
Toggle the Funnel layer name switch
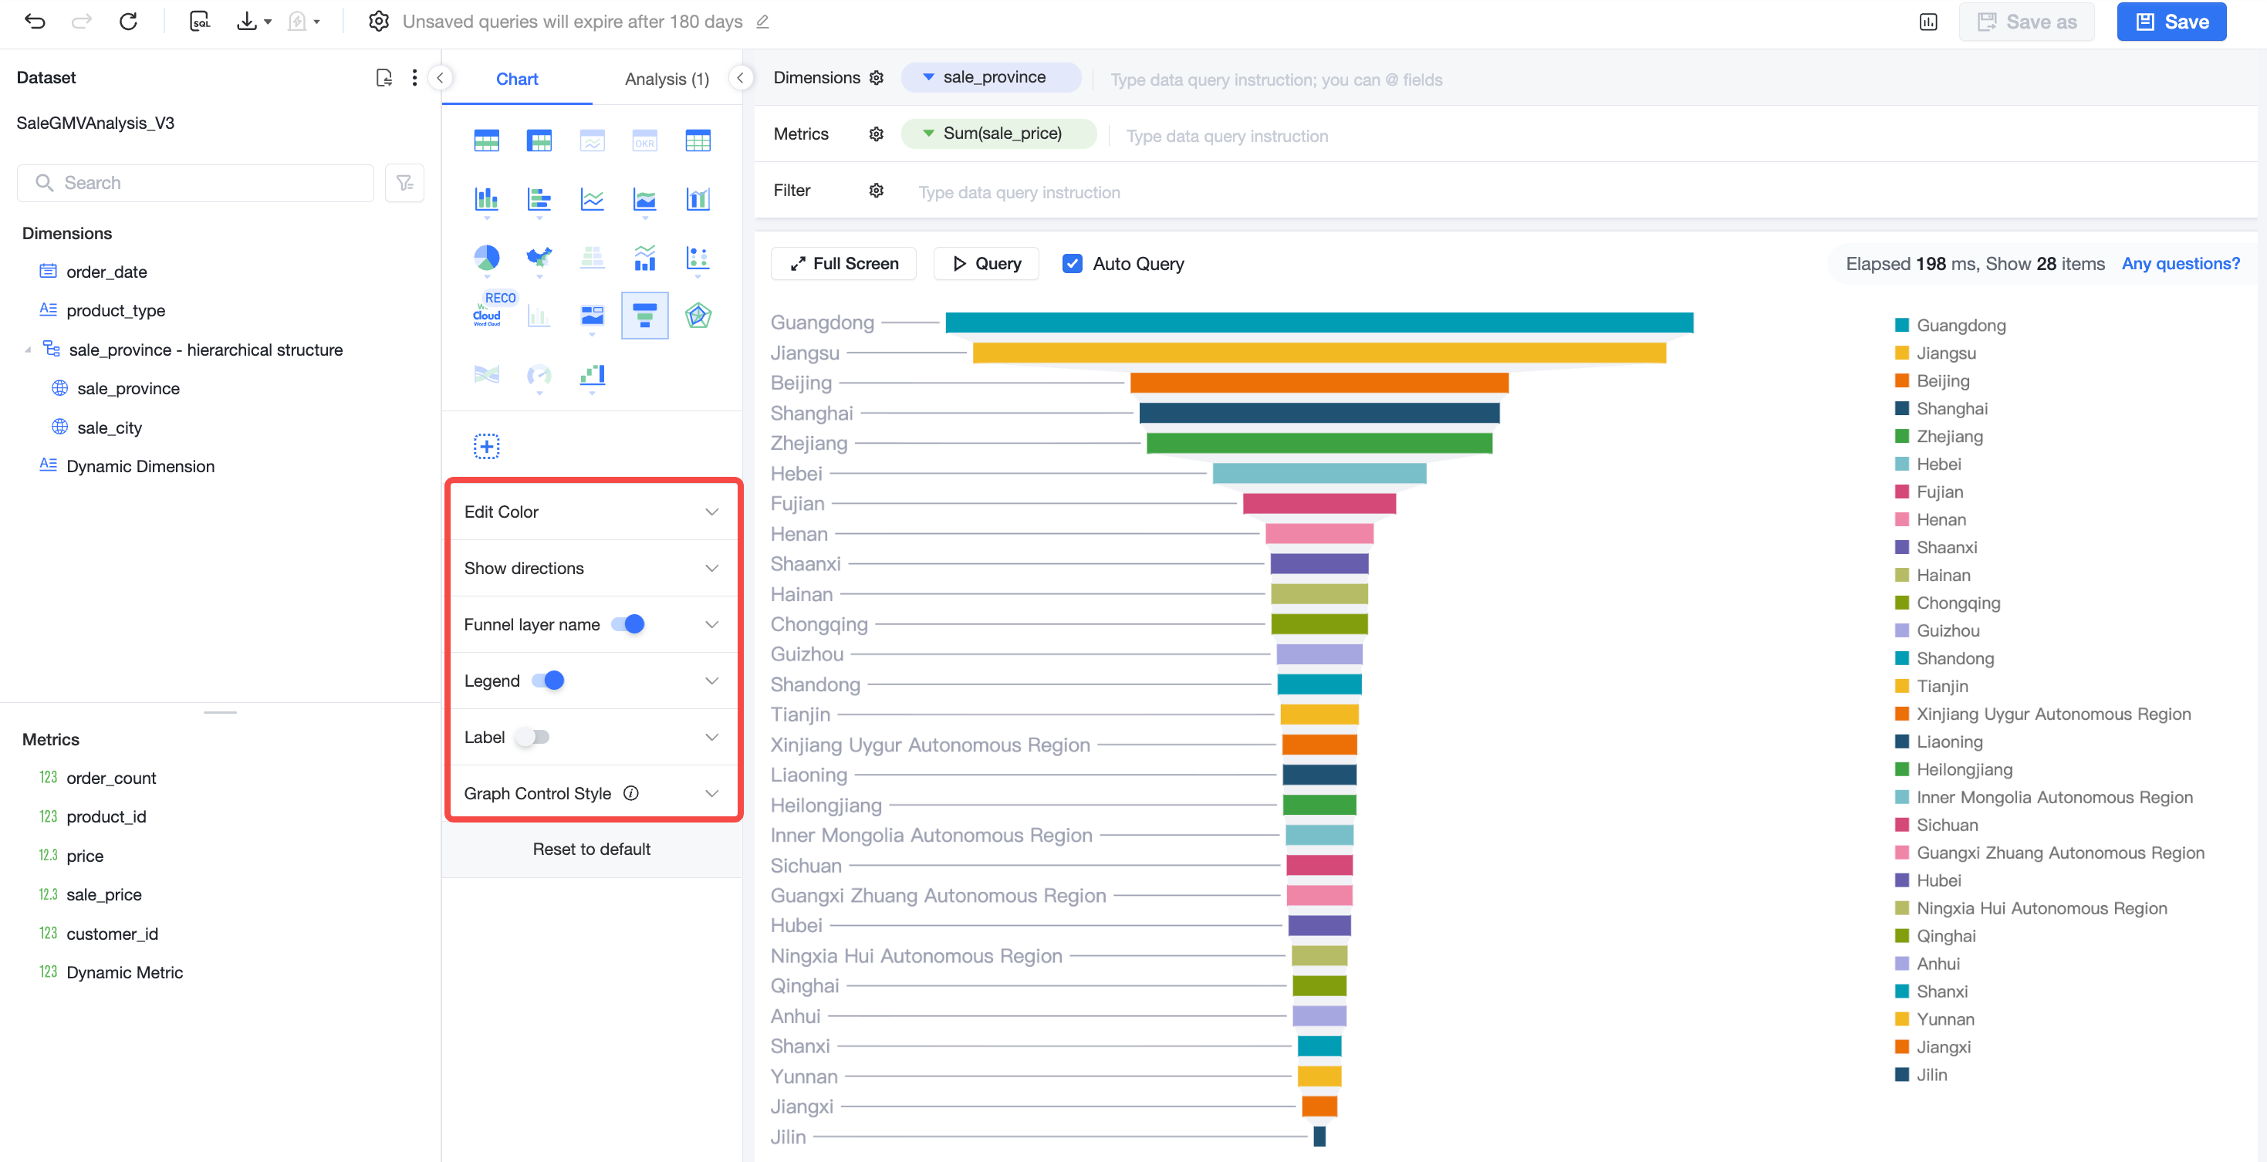tap(628, 624)
